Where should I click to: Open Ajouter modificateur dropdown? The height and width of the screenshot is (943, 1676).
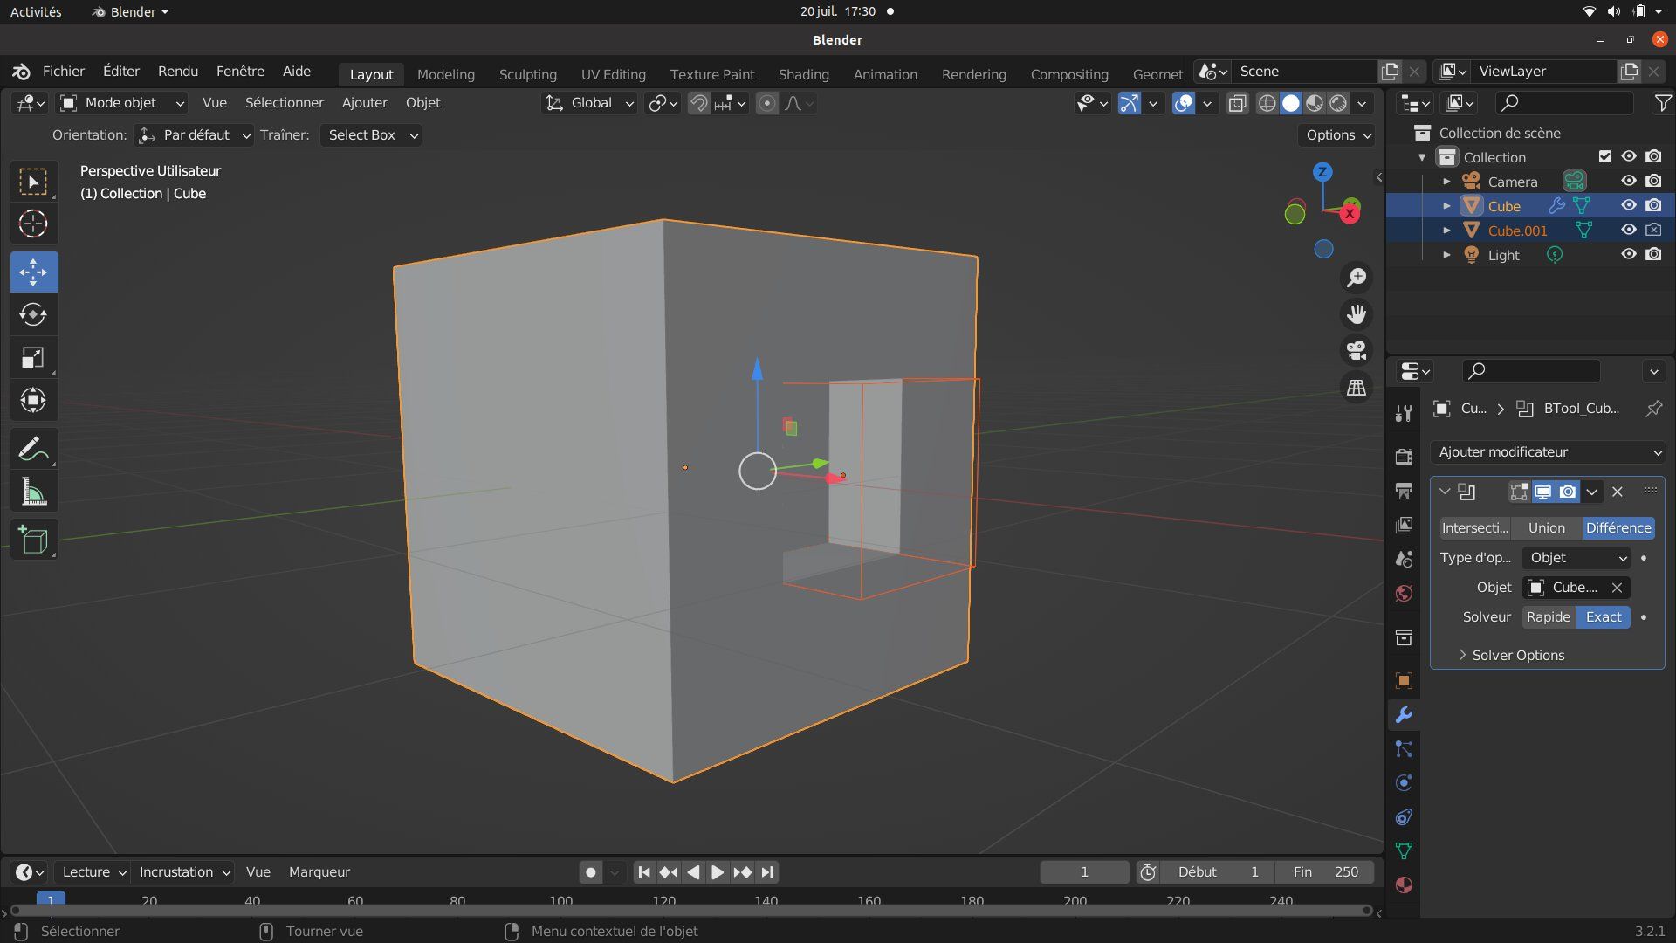click(1549, 452)
